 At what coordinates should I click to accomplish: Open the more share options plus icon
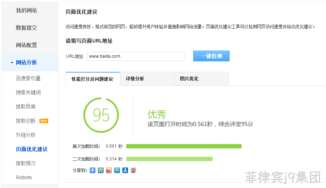pos(93,170)
